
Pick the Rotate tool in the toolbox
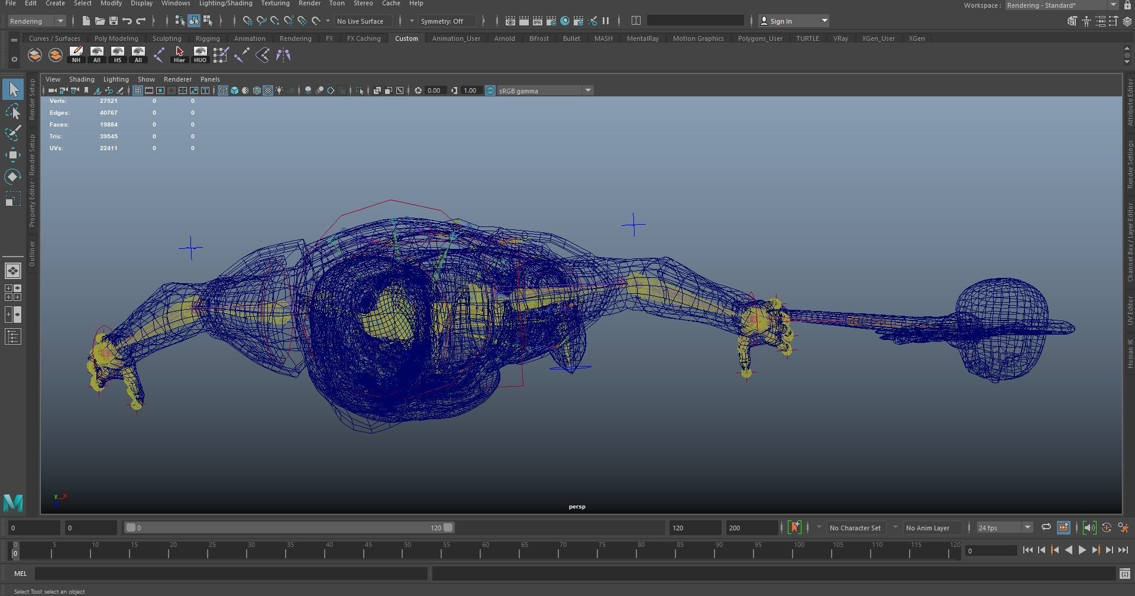tap(12, 177)
